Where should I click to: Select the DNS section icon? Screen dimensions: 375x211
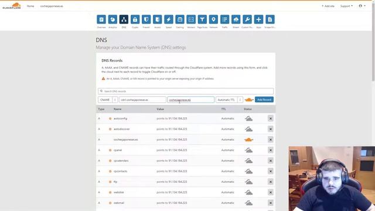pos(124,19)
